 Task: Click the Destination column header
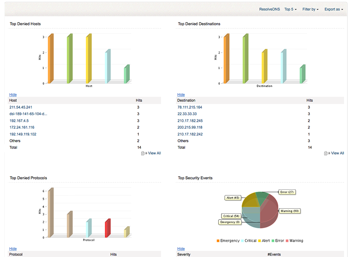[x=186, y=100]
